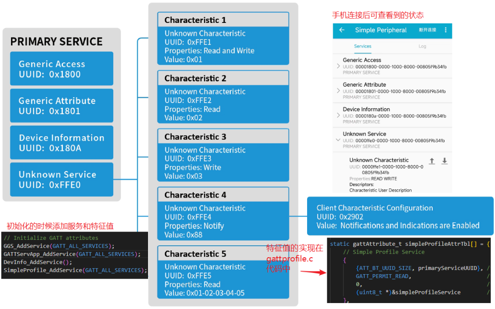The width and height of the screenshot is (495, 309).
Task: Select the Client Characteristic Configuration box
Action: point(400,216)
